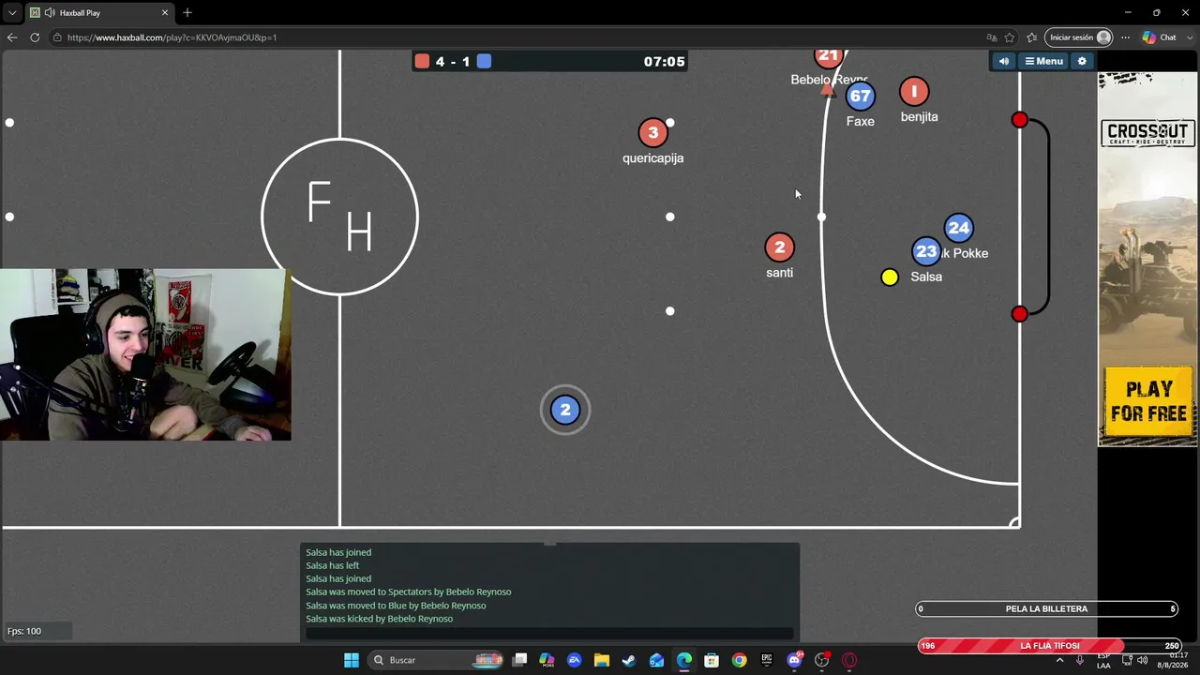Click the Crossout ad logo
Screen dimensions: 1200x675
pyautogui.click(x=1147, y=132)
